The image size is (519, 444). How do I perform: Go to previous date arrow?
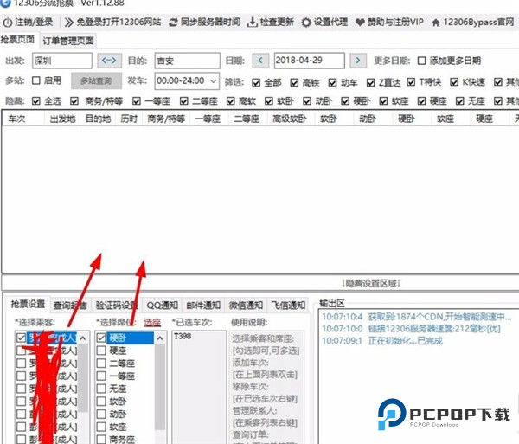[x=260, y=61]
